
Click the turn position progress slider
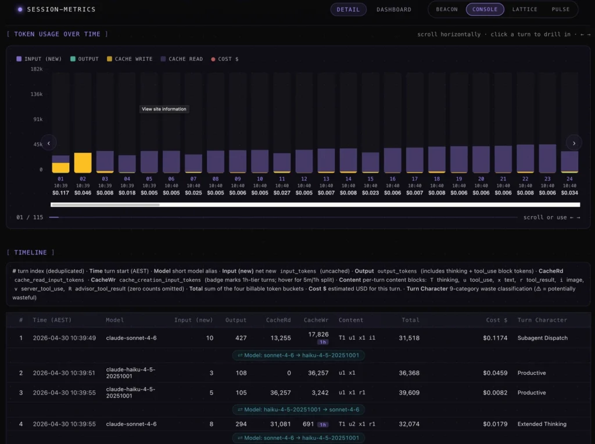coord(283,217)
